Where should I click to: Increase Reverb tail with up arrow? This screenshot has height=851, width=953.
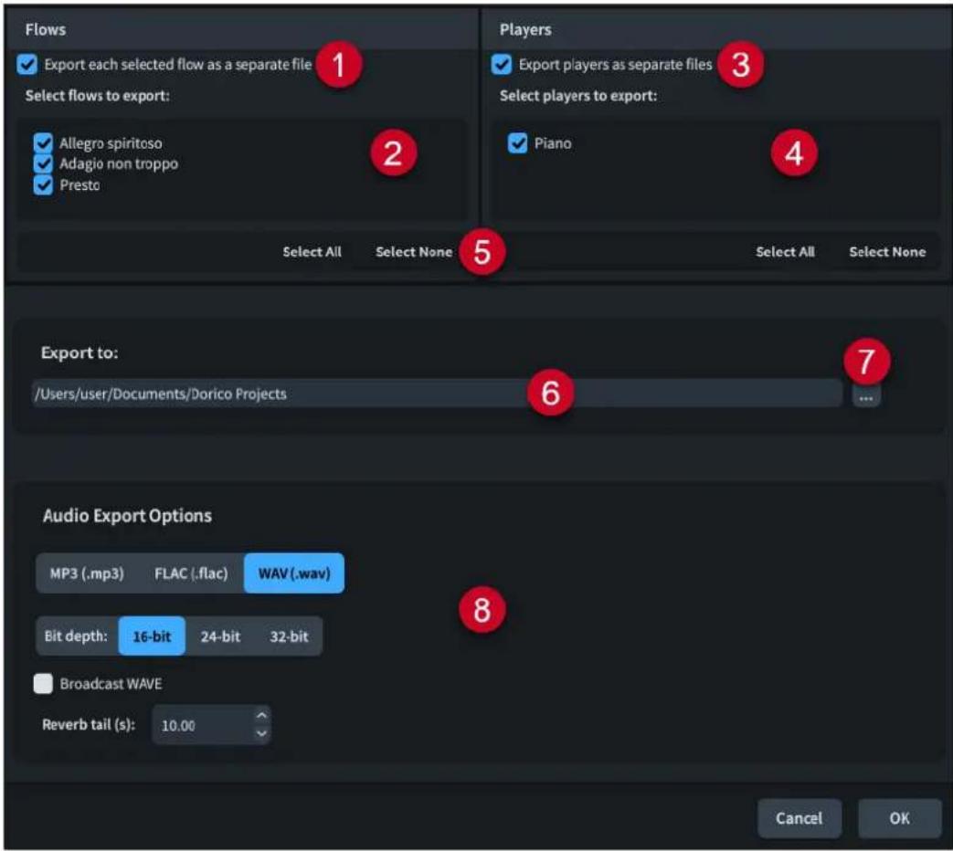(261, 716)
